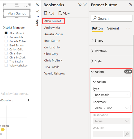
Task: Check Brad Sutton in slicer
Action: (6, 45)
